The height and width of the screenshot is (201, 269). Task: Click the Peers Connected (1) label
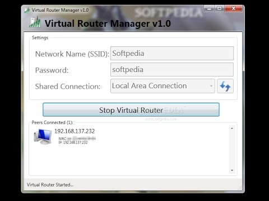53,122
